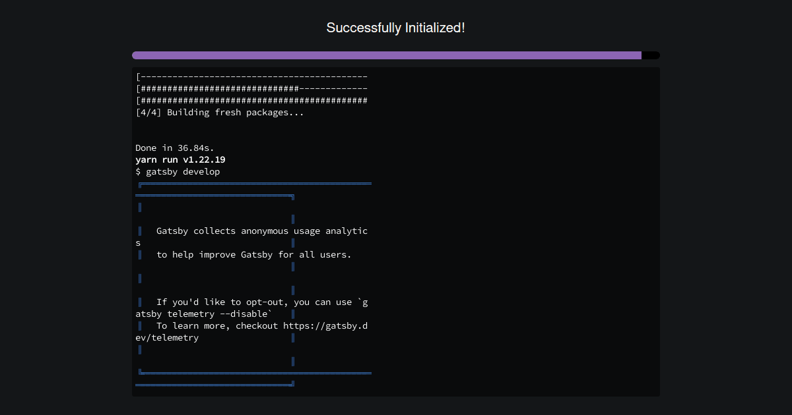Click the dollar sign prompt symbol
The width and height of the screenshot is (792, 415).
139,171
